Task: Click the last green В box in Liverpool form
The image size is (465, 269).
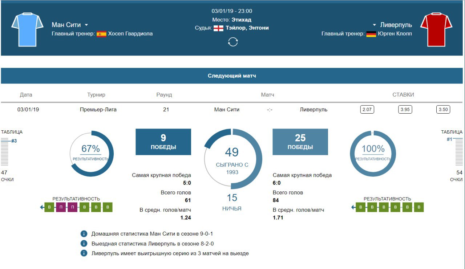Action: pyautogui.click(x=419, y=207)
